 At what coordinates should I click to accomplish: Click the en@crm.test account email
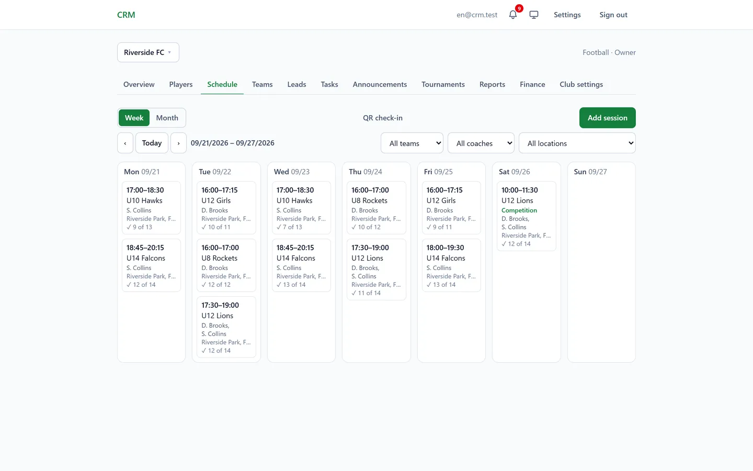click(477, 15)
